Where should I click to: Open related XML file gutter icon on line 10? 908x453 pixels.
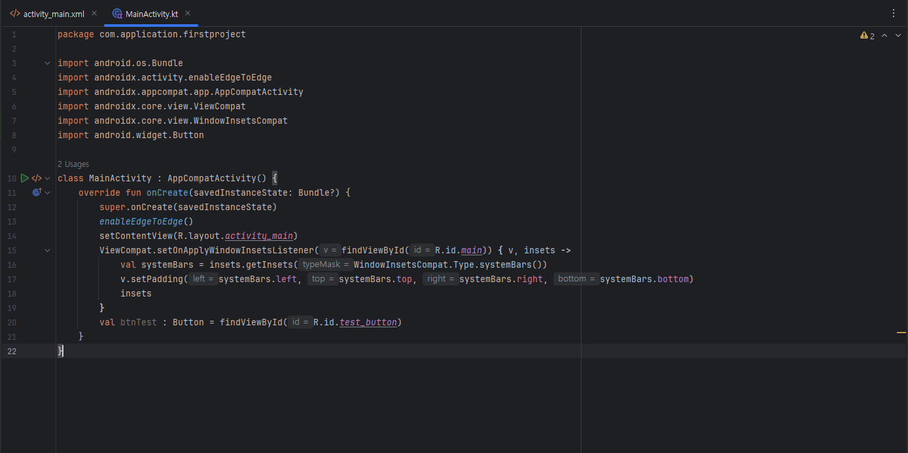tap(37, 178)
